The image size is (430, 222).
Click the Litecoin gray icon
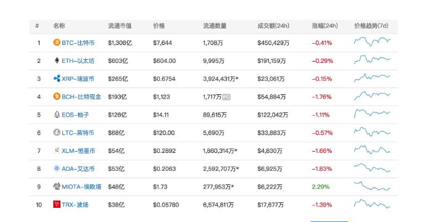tap(57, 133)
